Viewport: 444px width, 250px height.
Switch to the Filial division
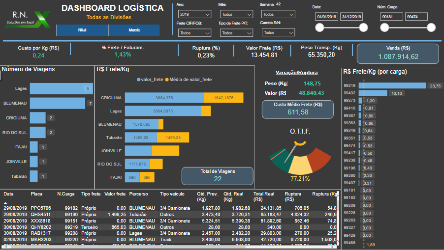(82, 30)
